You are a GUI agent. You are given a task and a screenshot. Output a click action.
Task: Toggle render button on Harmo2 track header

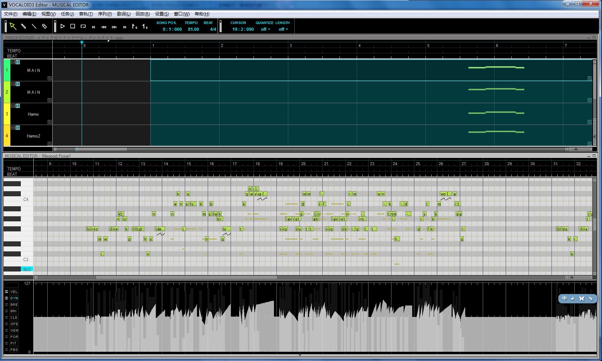point(50,144)
